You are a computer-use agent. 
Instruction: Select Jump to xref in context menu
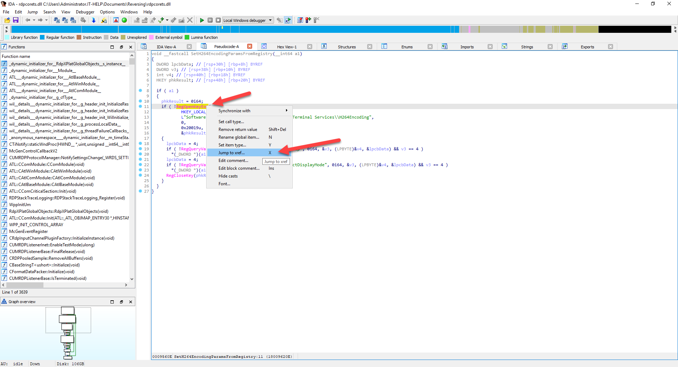click(x=232, y=152)
